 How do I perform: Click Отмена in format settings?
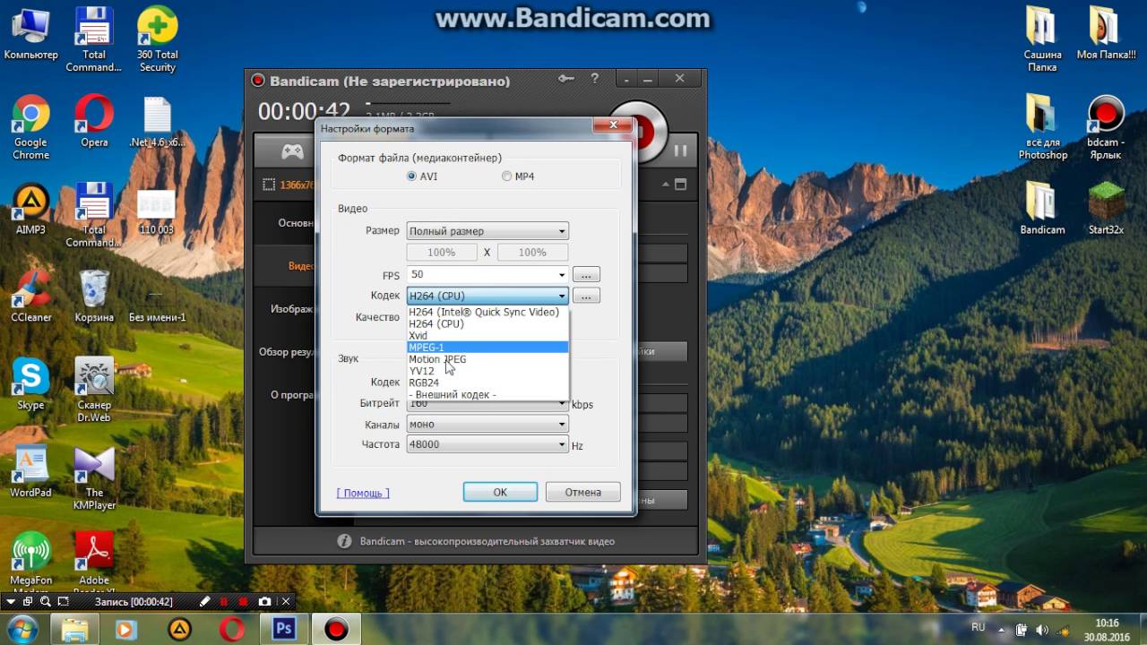583,492
